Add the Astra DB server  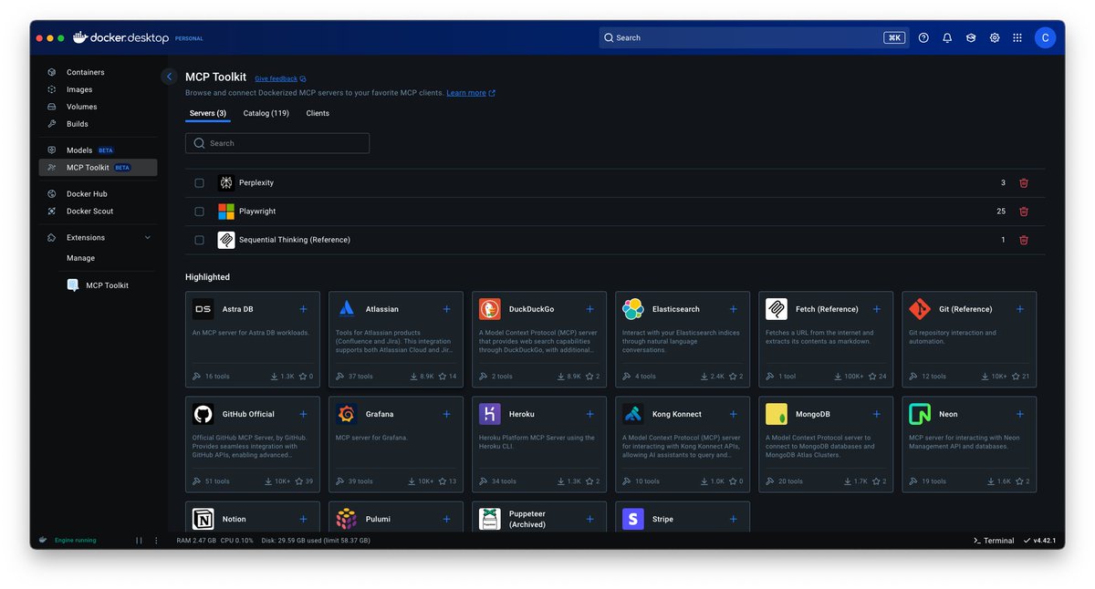[304, 309]
